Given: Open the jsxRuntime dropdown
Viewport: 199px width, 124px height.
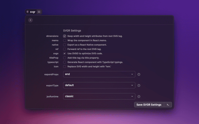Looking at the screenshot, I should (x=99, y=96).
